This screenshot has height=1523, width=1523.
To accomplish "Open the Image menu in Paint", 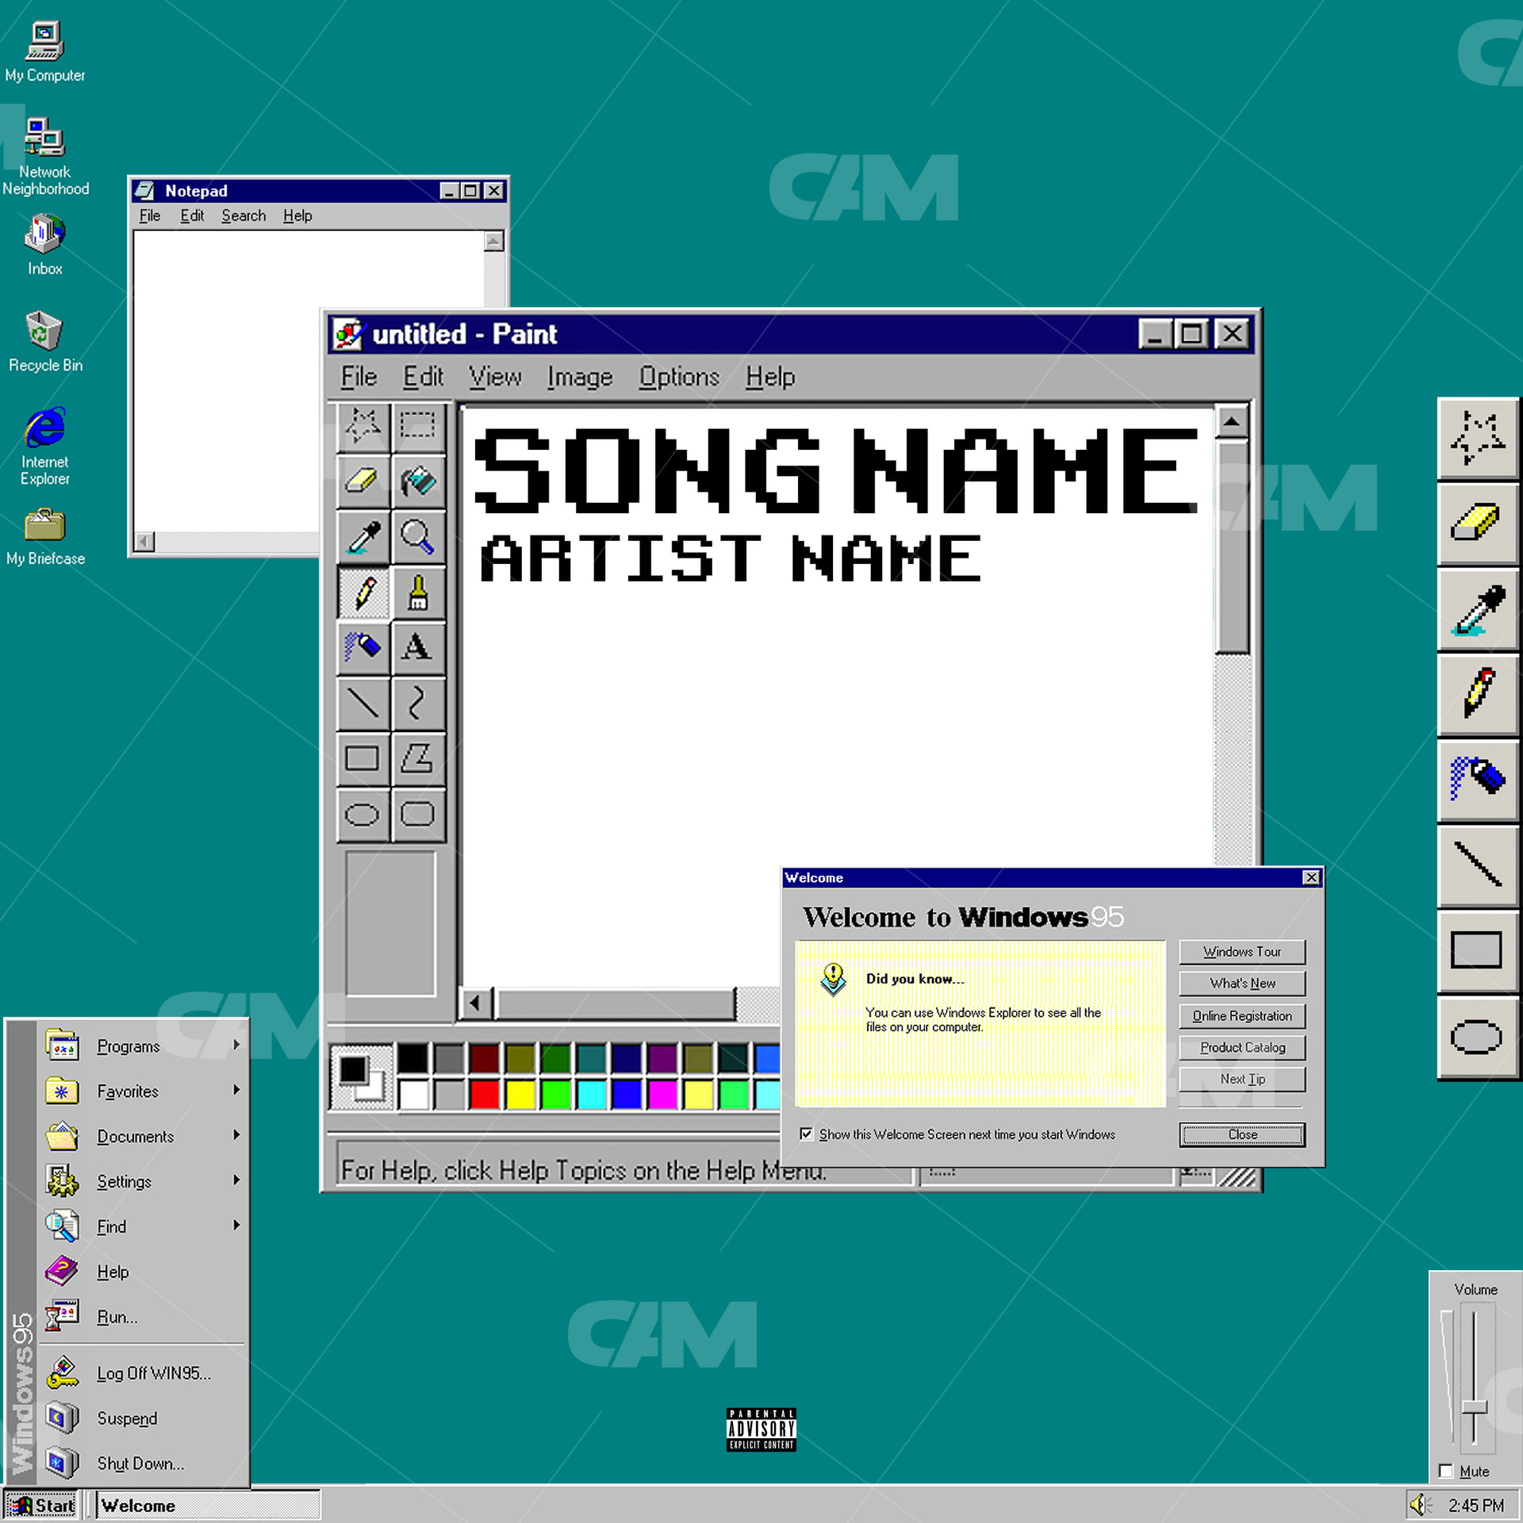I will click(580, 377).
